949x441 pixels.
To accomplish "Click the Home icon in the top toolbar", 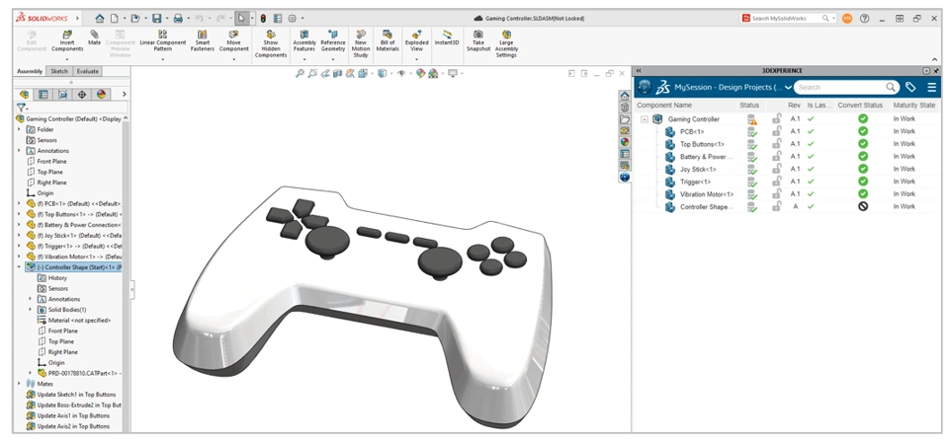I will (99, 18).
